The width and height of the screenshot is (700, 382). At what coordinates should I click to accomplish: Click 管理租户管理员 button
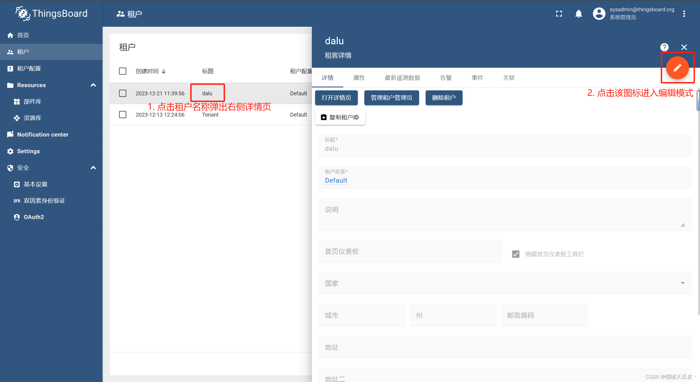[x=391, y=98]
